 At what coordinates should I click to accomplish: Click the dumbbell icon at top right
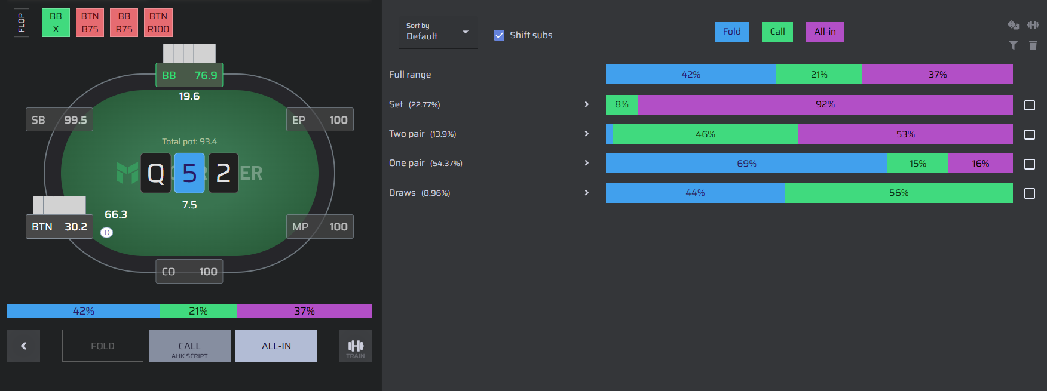coord(1033,25)
